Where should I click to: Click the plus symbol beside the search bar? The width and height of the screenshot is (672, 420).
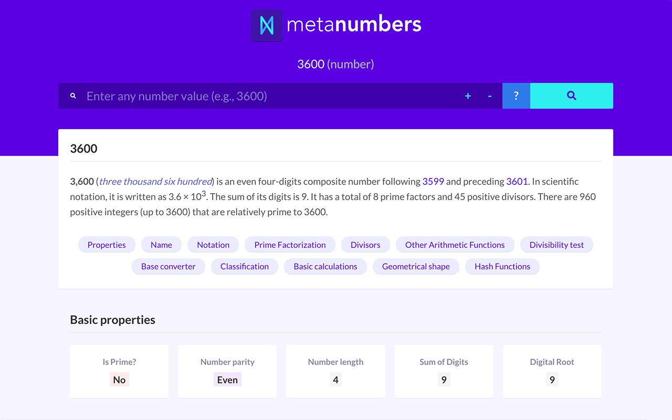[x=467, y=96]
